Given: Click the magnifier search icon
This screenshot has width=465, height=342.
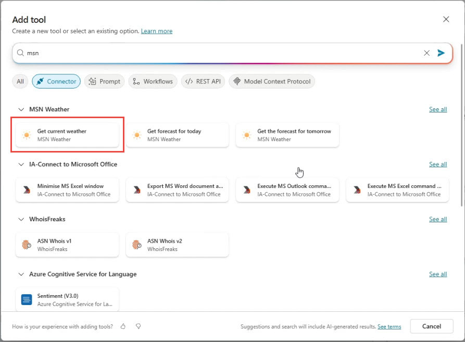Looking at the screenshot, I should pos(20,53).
